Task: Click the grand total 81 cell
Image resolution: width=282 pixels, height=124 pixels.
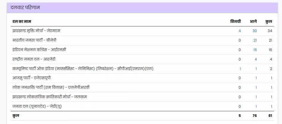Action: tap(270, 116)
